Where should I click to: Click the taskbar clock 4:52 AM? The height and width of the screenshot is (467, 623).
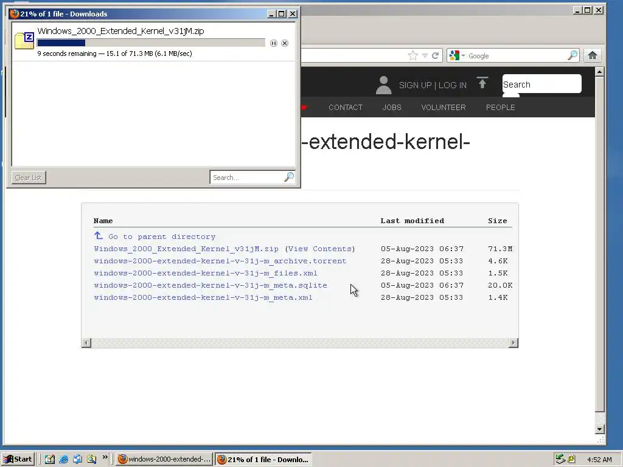[x=599, y=460]
